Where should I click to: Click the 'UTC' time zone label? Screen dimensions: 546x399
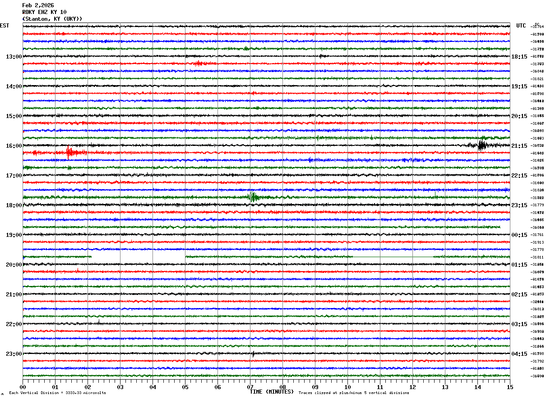point(521,26)
